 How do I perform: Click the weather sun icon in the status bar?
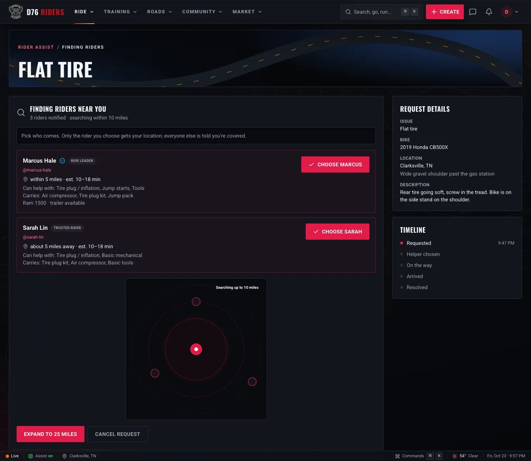coord(455,456)
